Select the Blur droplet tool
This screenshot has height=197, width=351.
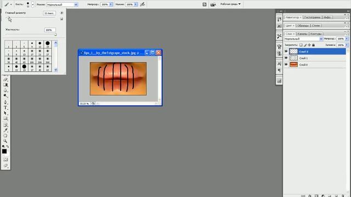(5, 90)
